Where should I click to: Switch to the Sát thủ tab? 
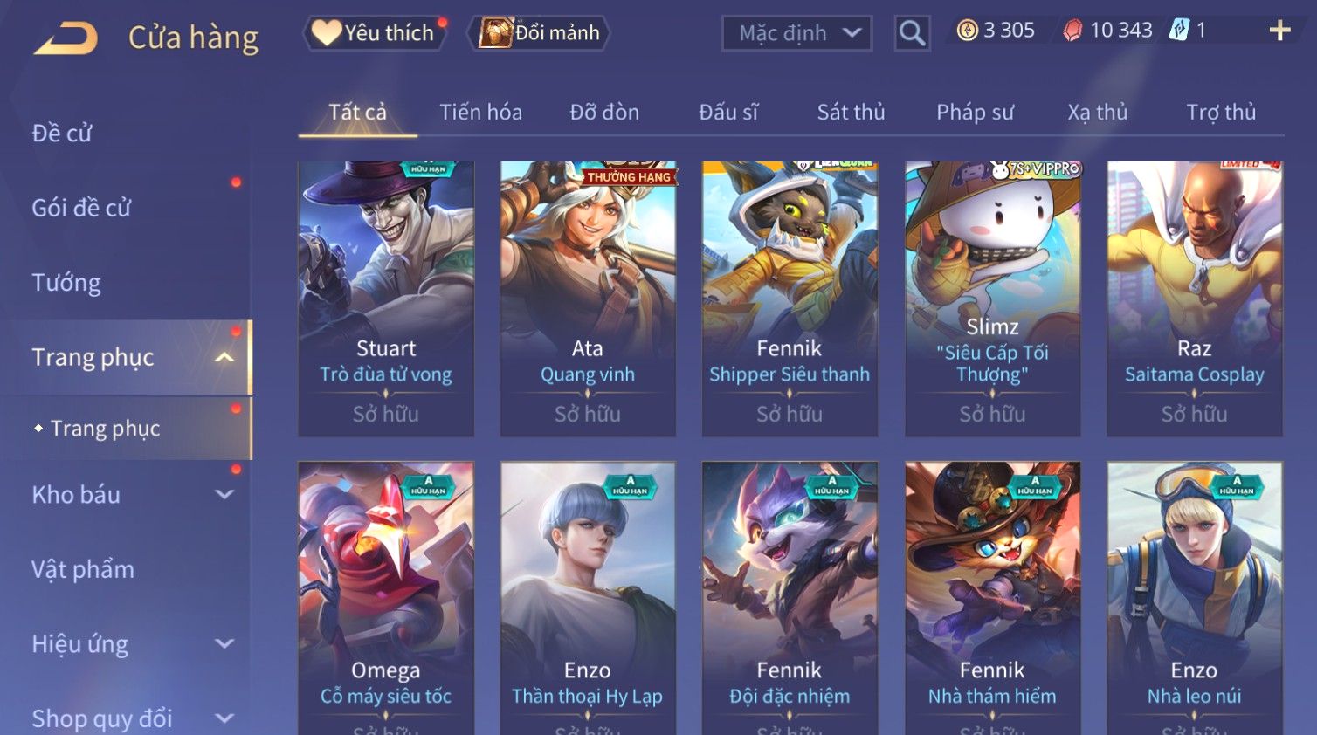point(851,113)
